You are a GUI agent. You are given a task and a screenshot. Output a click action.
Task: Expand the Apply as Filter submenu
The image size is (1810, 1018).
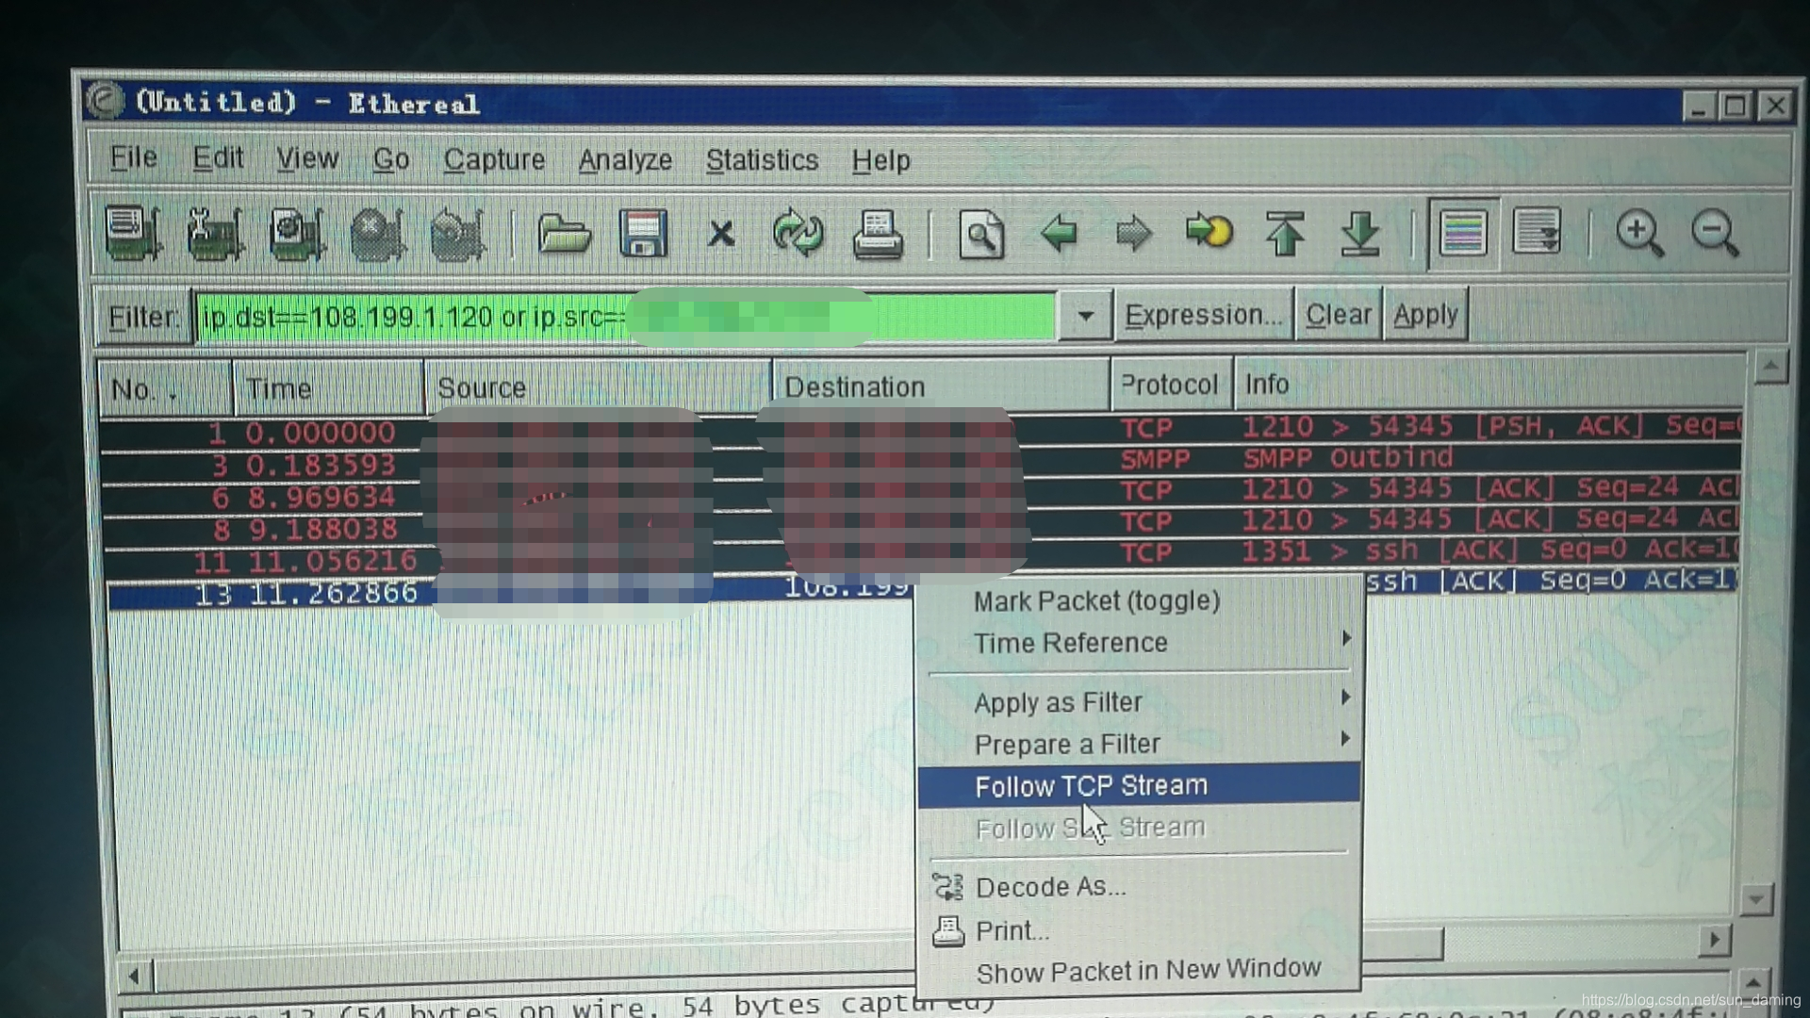click(x=1058, y=702)
